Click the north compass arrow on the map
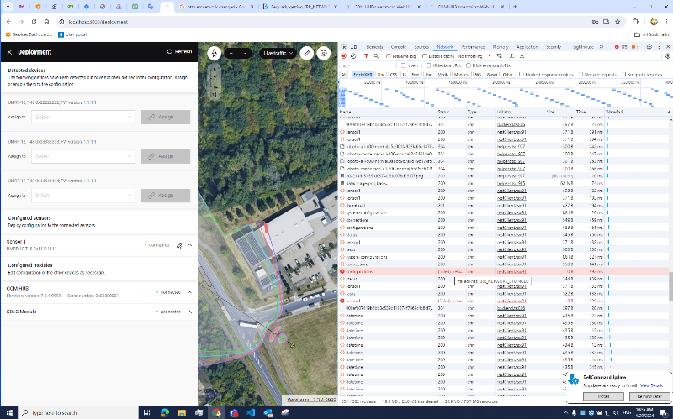The width and height of the screenshot is (673, 419). [215, 53]
